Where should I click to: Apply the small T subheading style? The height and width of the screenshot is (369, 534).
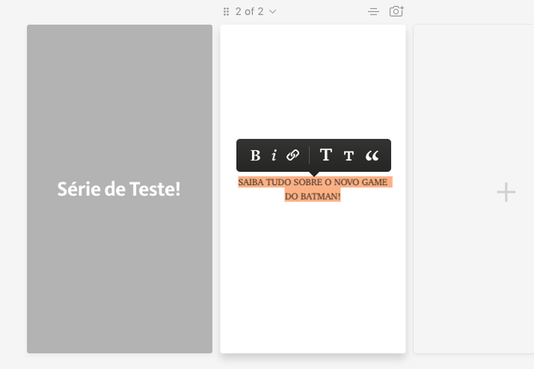click(x=349, y=156)
